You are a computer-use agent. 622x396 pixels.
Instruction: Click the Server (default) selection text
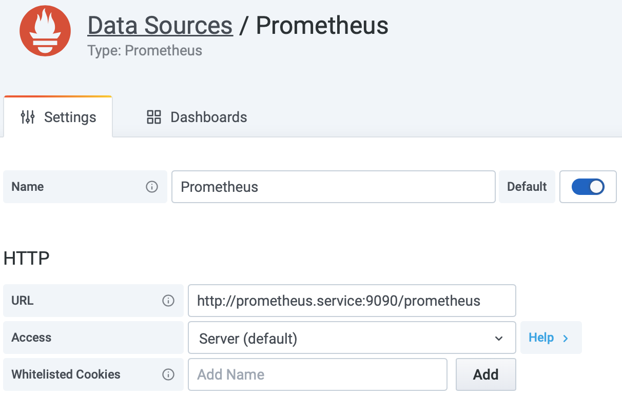point(248,339)
